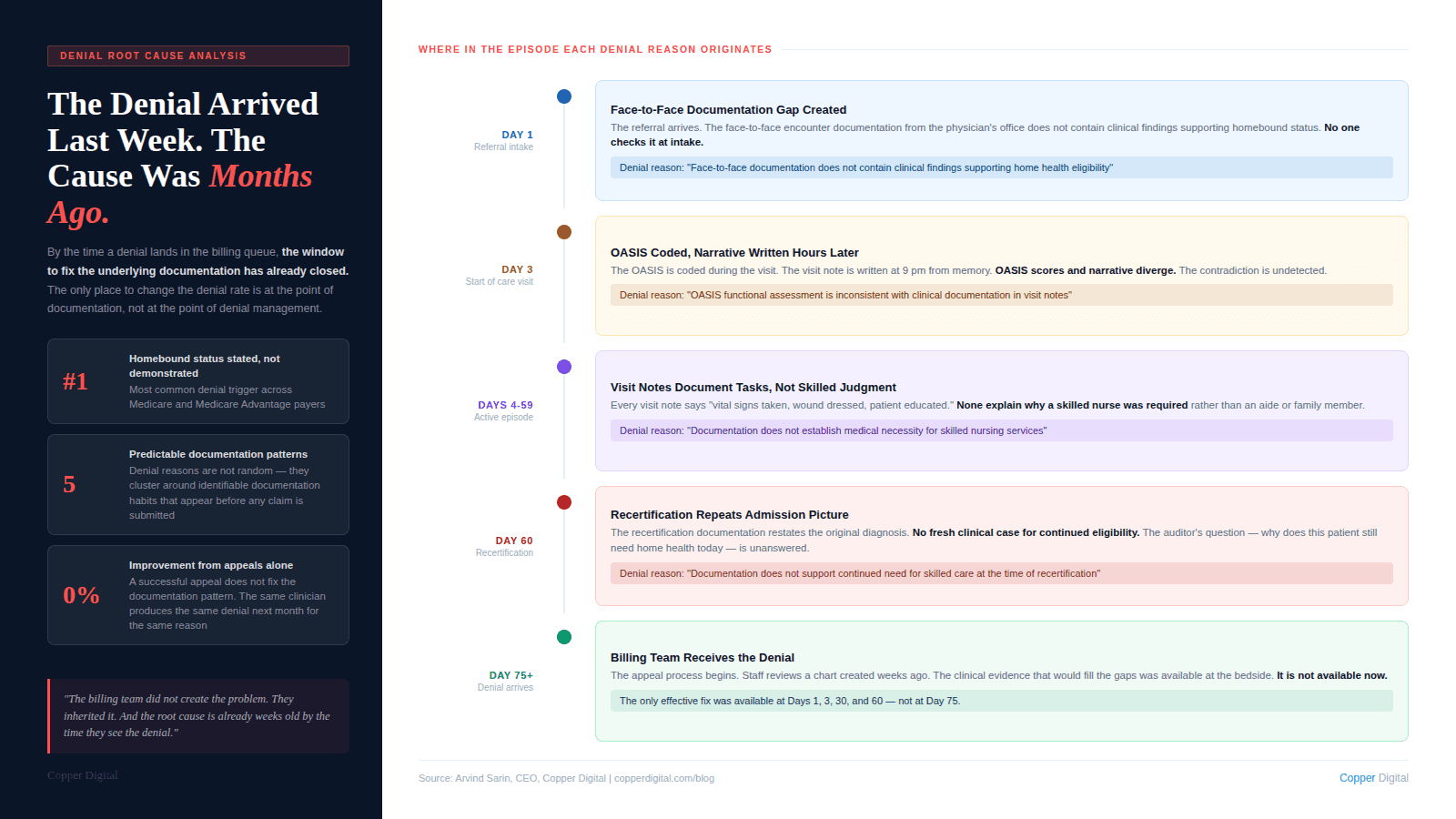Click the 'Denial arrives' caption

tap(505, 687)
